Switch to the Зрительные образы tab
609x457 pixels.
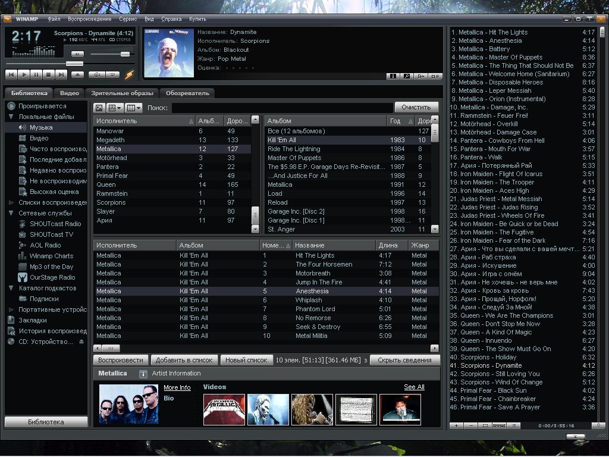(x=123, y=93)
